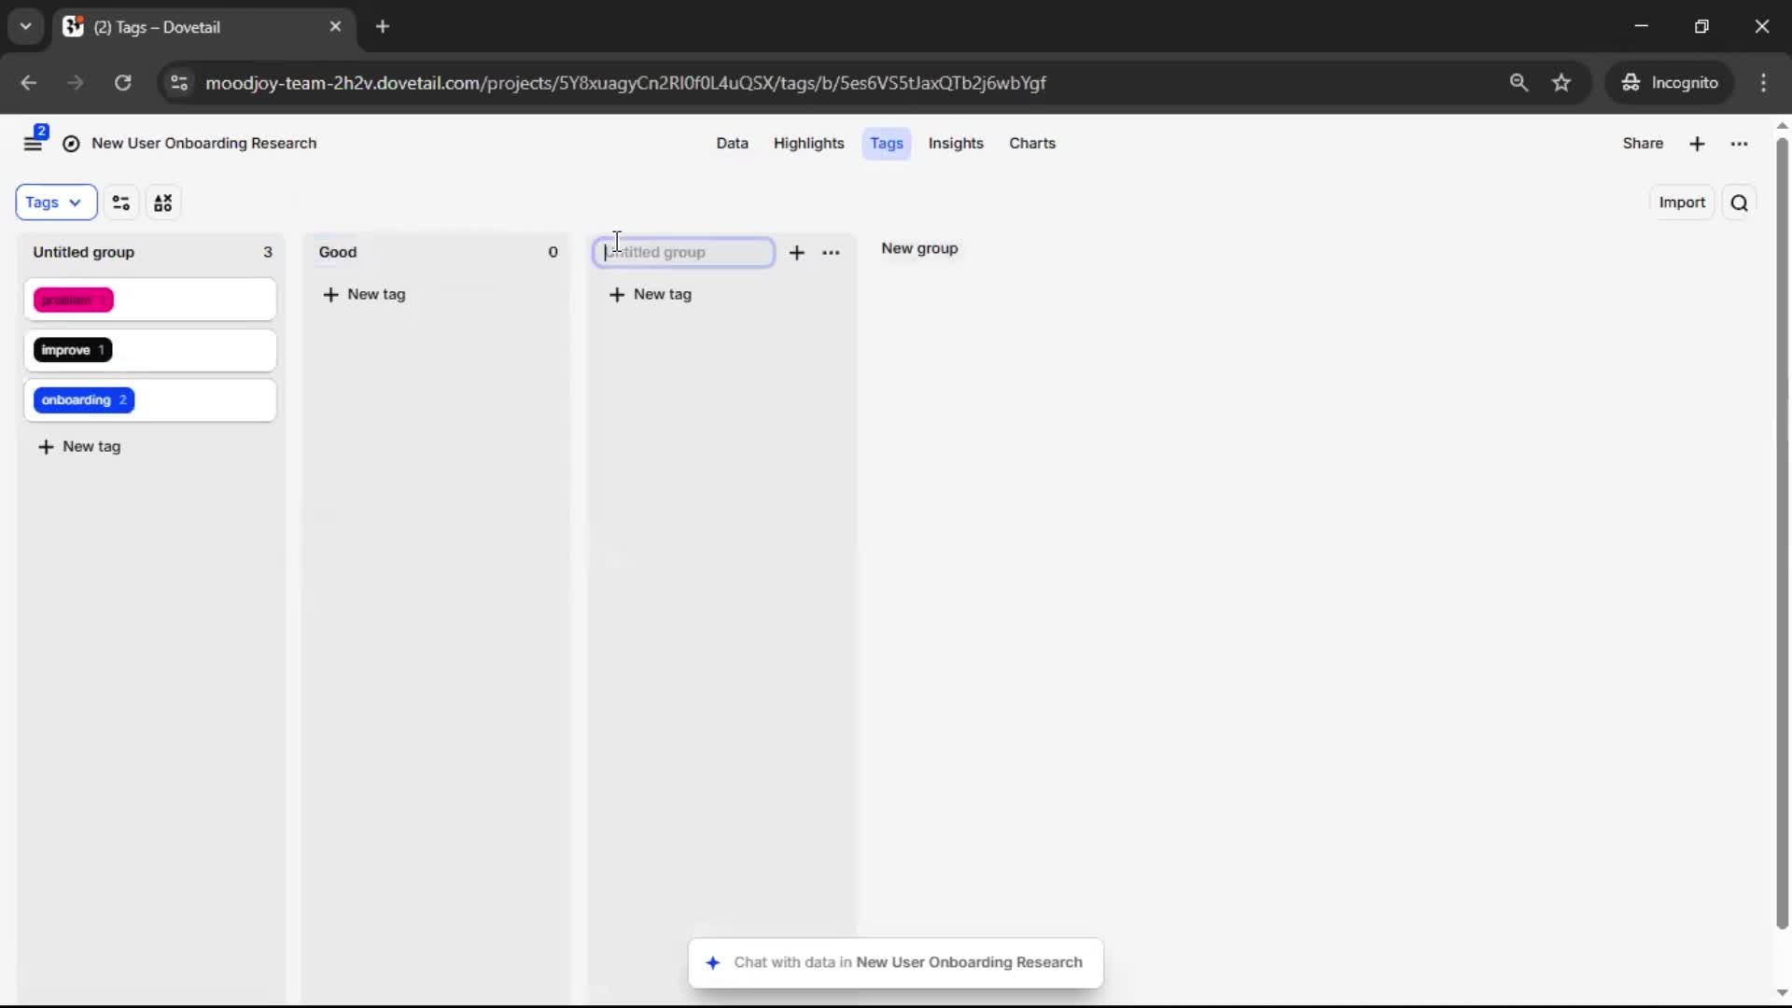The height and width of the screenshot is (1008, 1792).
Task: Select the pink problem tag
Action: pos(73,301)
